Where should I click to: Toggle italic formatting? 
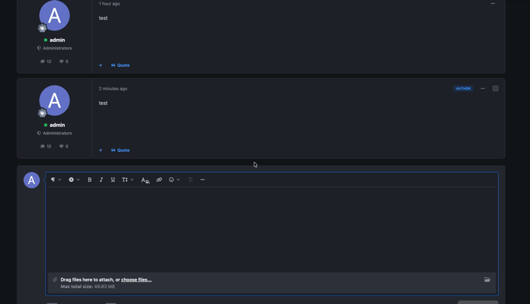pyautogui.click(x=101, y=179)
